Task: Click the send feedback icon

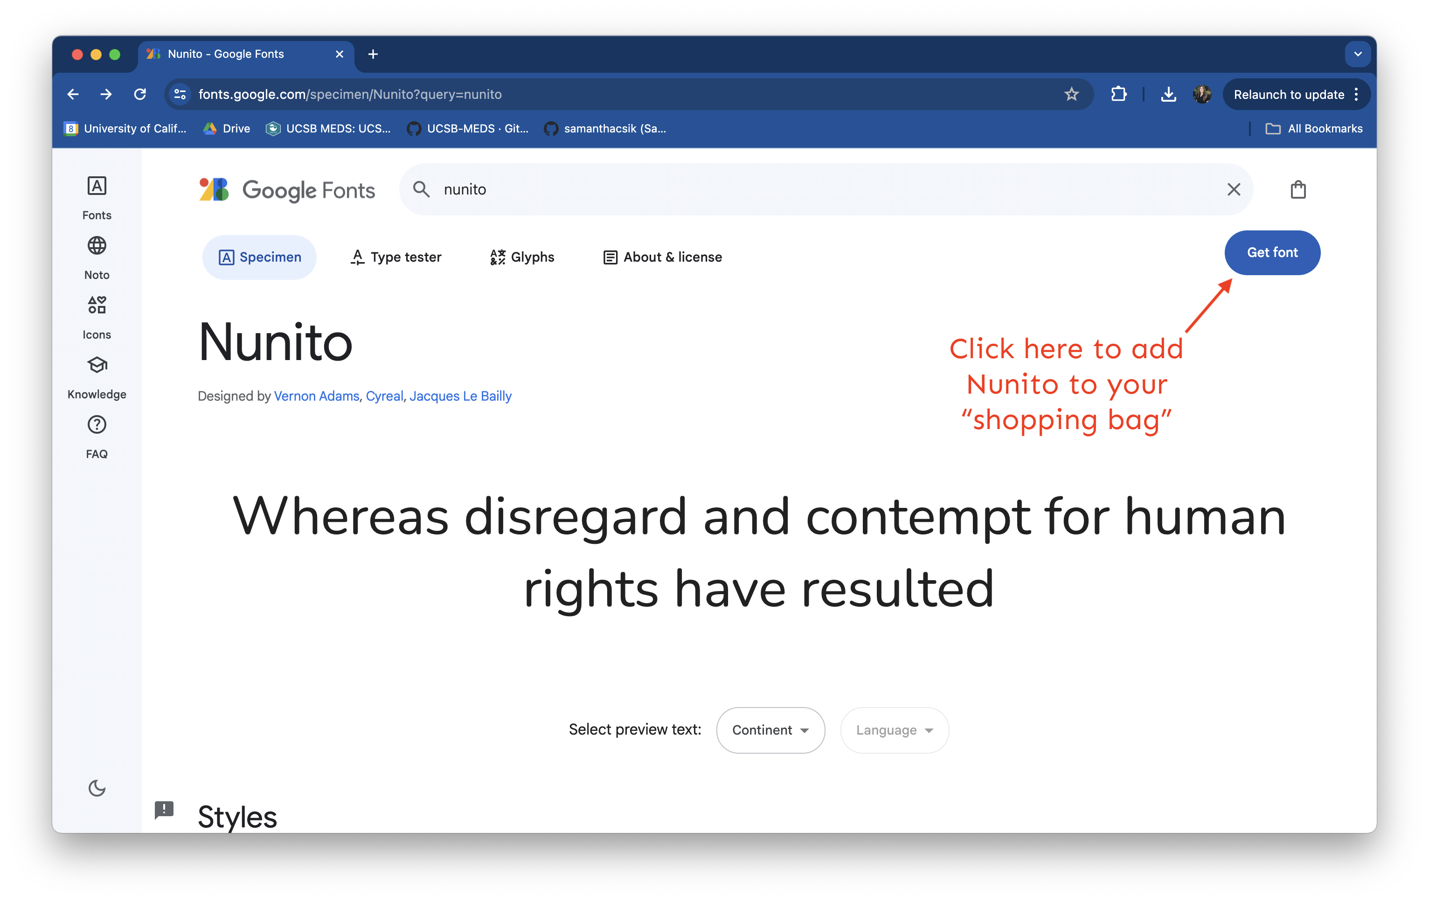Action: point(164,810)
